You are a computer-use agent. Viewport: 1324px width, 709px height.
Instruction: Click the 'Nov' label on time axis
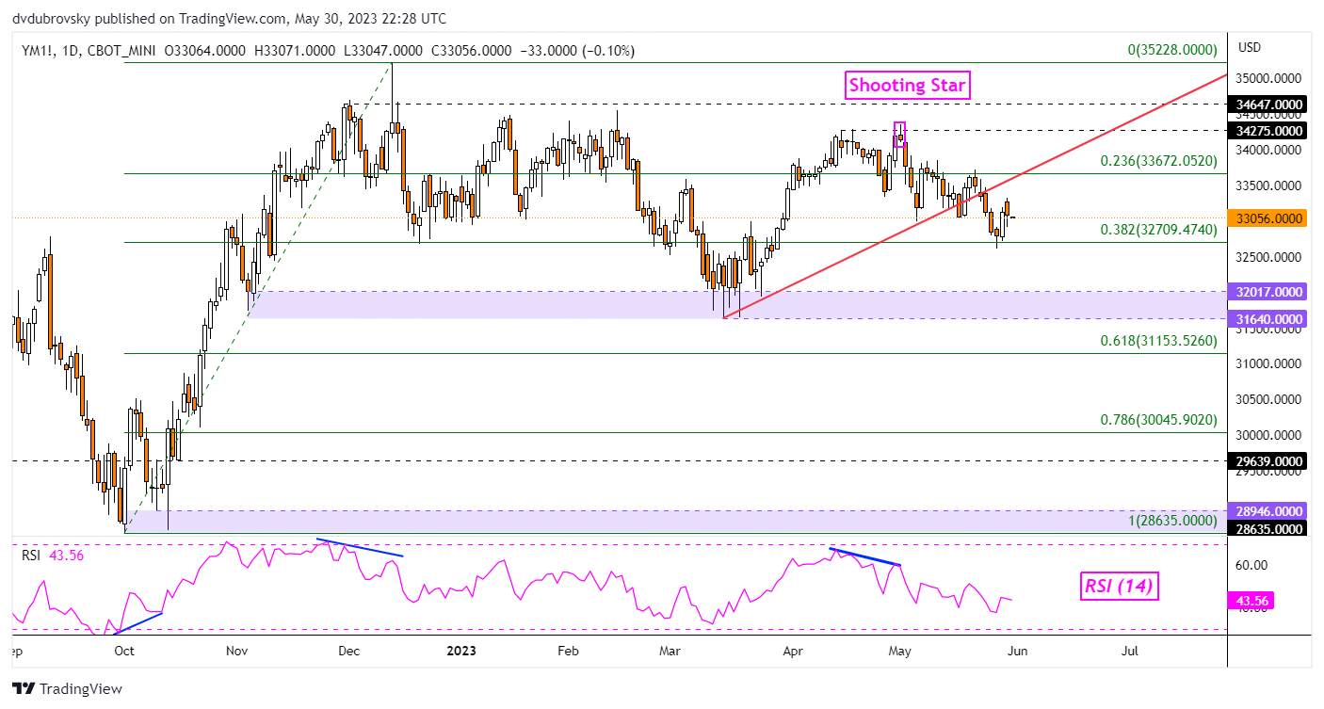pyautogui.click(x=237, y=651)
